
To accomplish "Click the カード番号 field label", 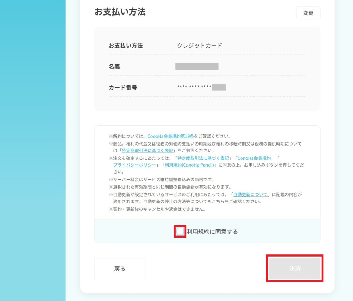I will tap(123, 88).
